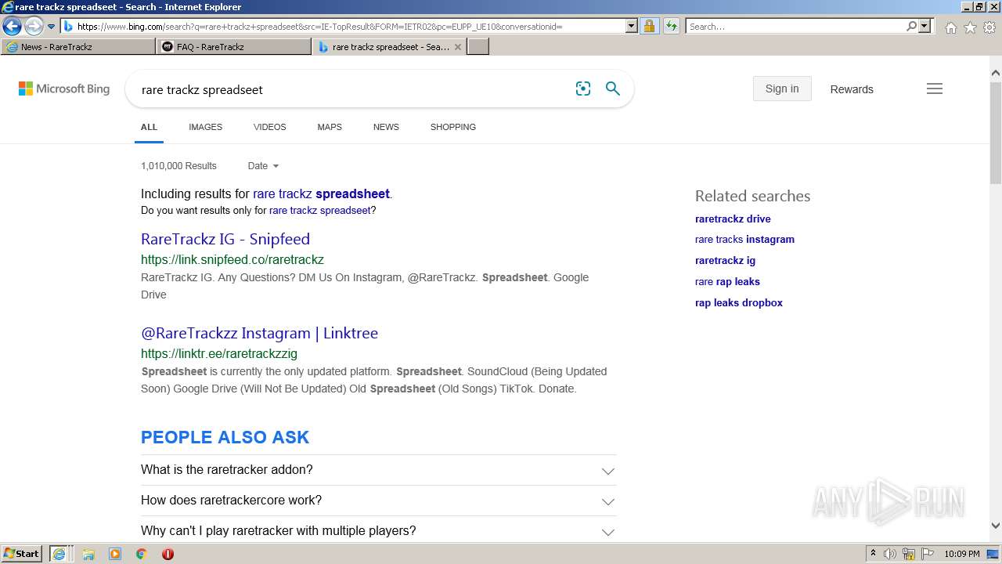Open the IE Tools gear icon
The width and height of the screenshot is (1002, 564).
[989, 27]
